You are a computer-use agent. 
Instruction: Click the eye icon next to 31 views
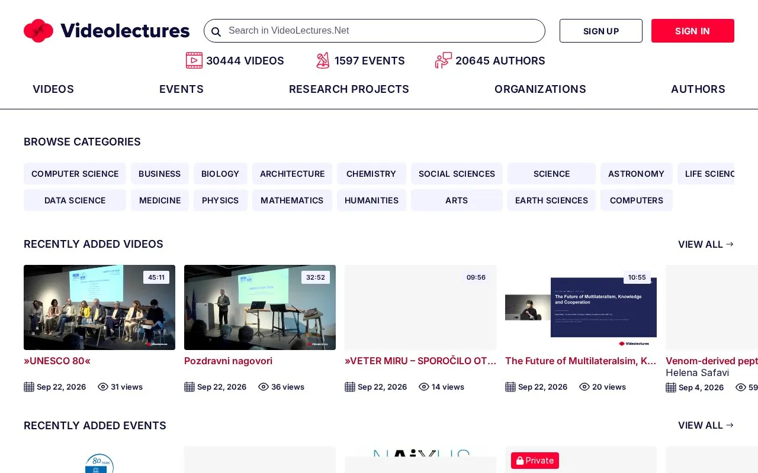(x=103, y=387)
